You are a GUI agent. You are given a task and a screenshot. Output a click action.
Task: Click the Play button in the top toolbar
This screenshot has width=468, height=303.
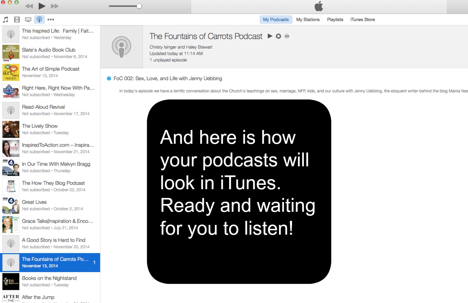pos(42,6)
